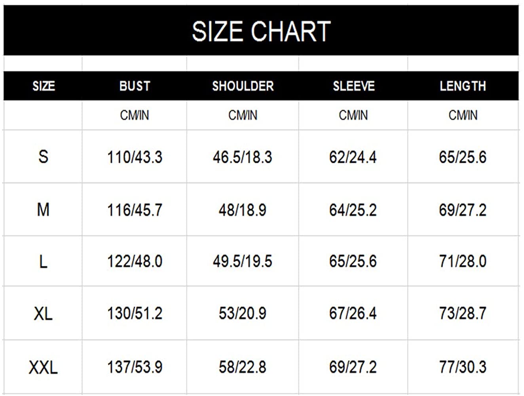
Task: Select the XL size row label
Action: tap(43, 314)
